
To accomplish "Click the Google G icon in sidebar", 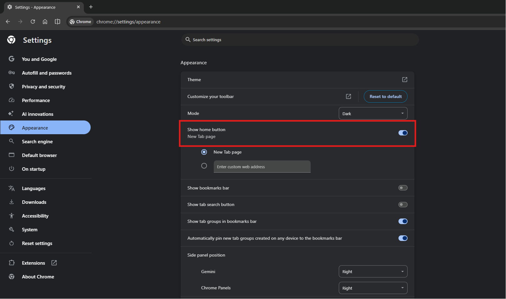I will [x=12, y=59].
